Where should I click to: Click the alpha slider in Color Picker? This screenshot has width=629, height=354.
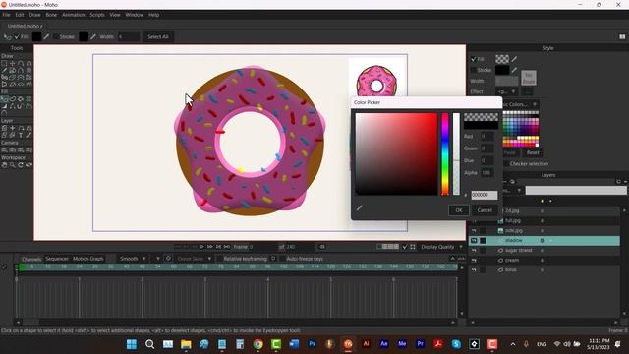coord(456,154)
